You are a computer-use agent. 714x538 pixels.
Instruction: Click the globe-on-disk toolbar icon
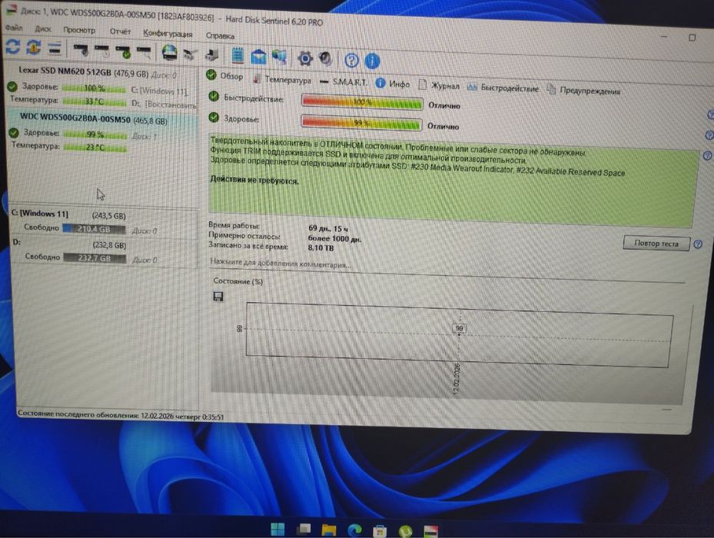(x=170, y=53)
